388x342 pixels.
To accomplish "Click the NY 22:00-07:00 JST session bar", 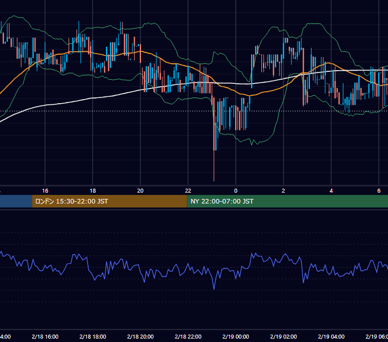I will tap(287, 201).
